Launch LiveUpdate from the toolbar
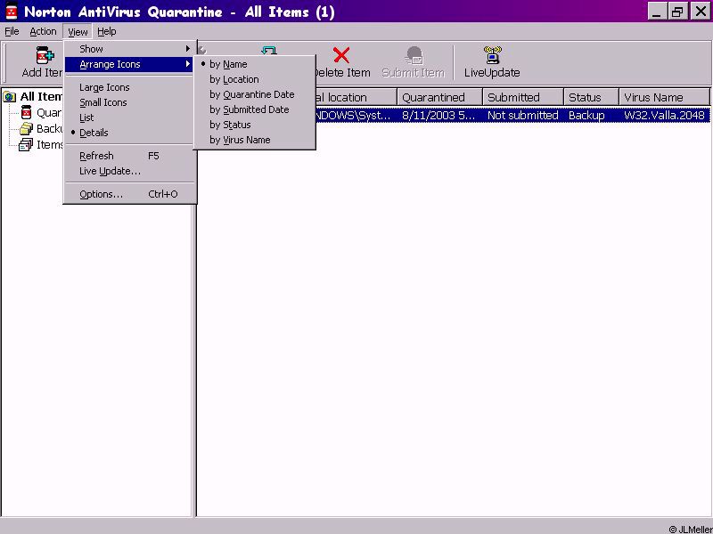Screen dimensions: 713x534 point(492,56)
